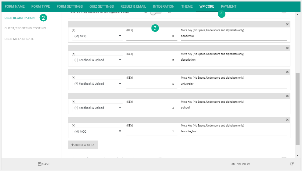The height and width of the screenshot is (171, 302).
Task: Remove the favorite_fruit meta row
Action: 287,120
